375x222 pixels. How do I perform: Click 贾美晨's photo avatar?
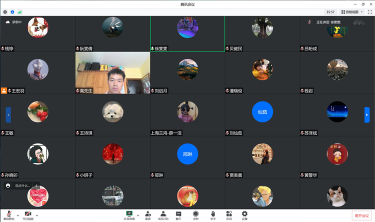coord(262,154)
